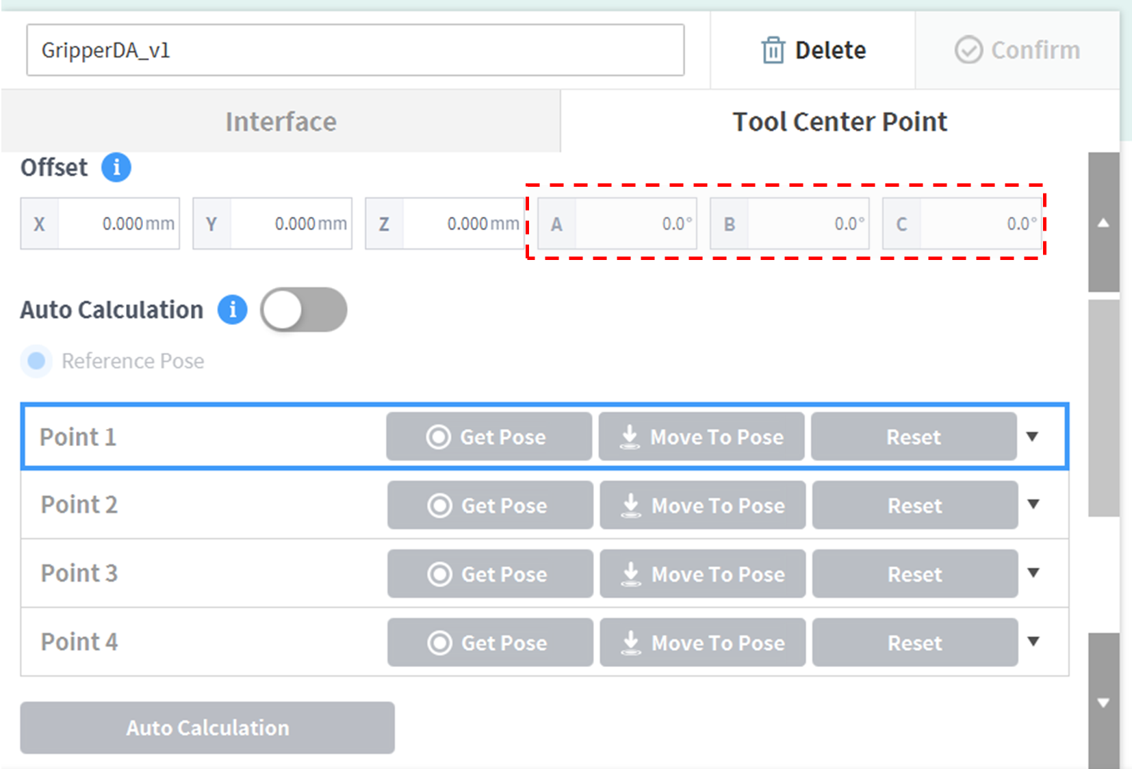Viewport: 1132px width, 769px height.
Task: Click Get Pose for Point 1
Action: point(489,436)
